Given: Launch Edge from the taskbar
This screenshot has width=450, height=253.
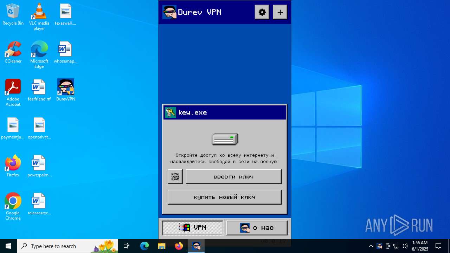Looking at the screenshot, I should tap(144, 246).
